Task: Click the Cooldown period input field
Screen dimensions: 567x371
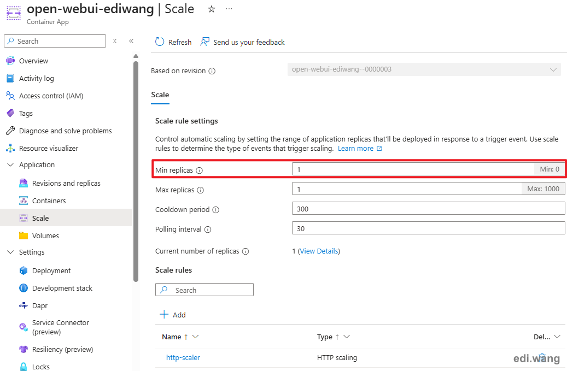Action: (429, 208)
